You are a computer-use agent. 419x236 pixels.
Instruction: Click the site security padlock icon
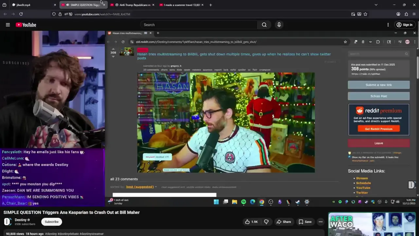pyautogui.click(x=60, y=14)
